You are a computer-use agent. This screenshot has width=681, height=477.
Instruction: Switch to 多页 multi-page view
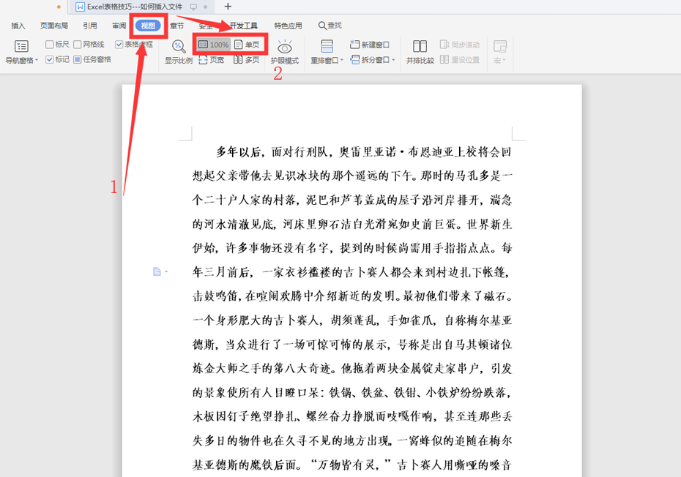point(246,60)
